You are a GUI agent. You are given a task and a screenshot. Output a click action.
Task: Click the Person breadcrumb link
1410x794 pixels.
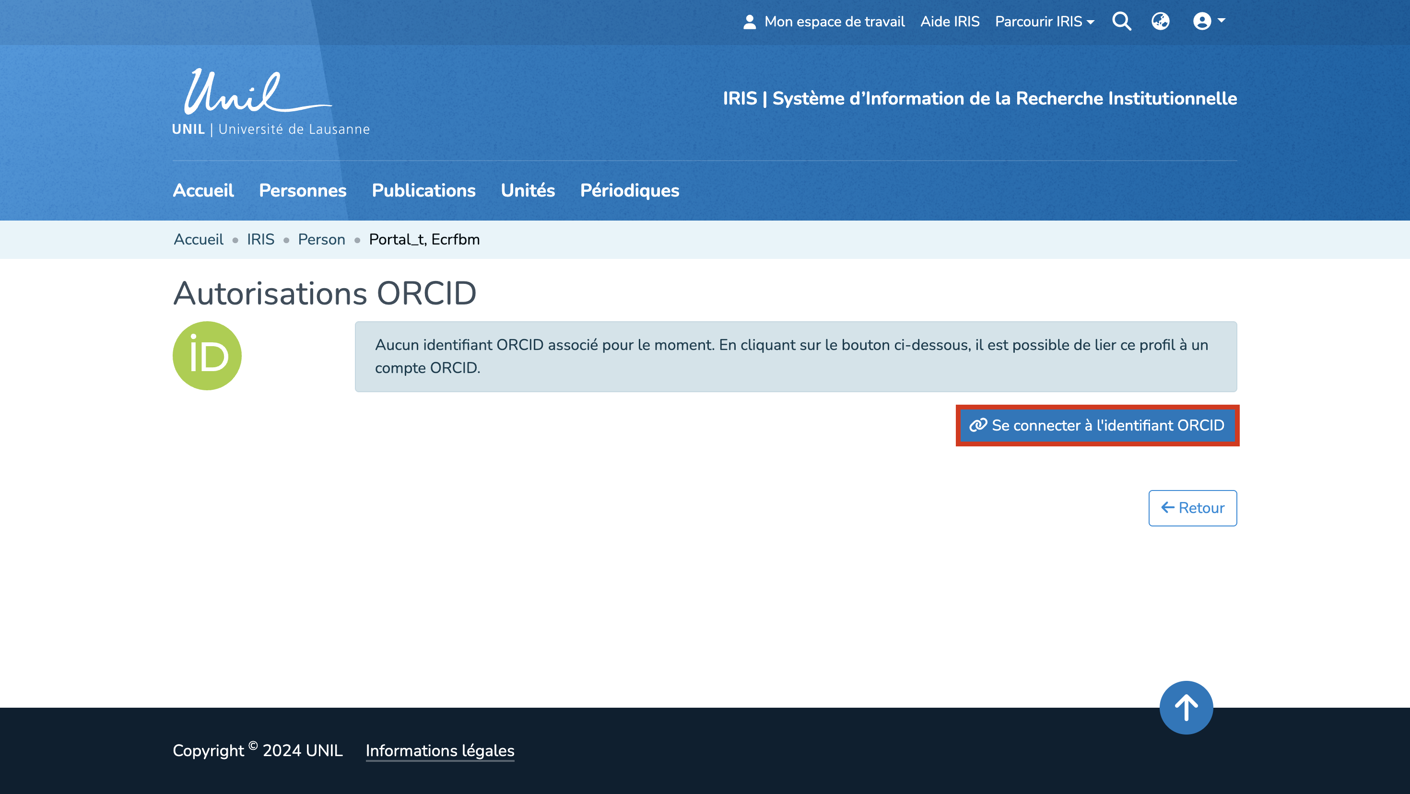click(321, 239)
